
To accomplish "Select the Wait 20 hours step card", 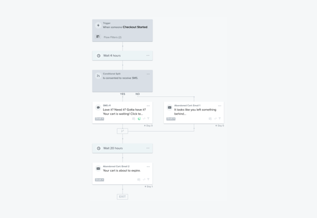I will tap(122, 149).
